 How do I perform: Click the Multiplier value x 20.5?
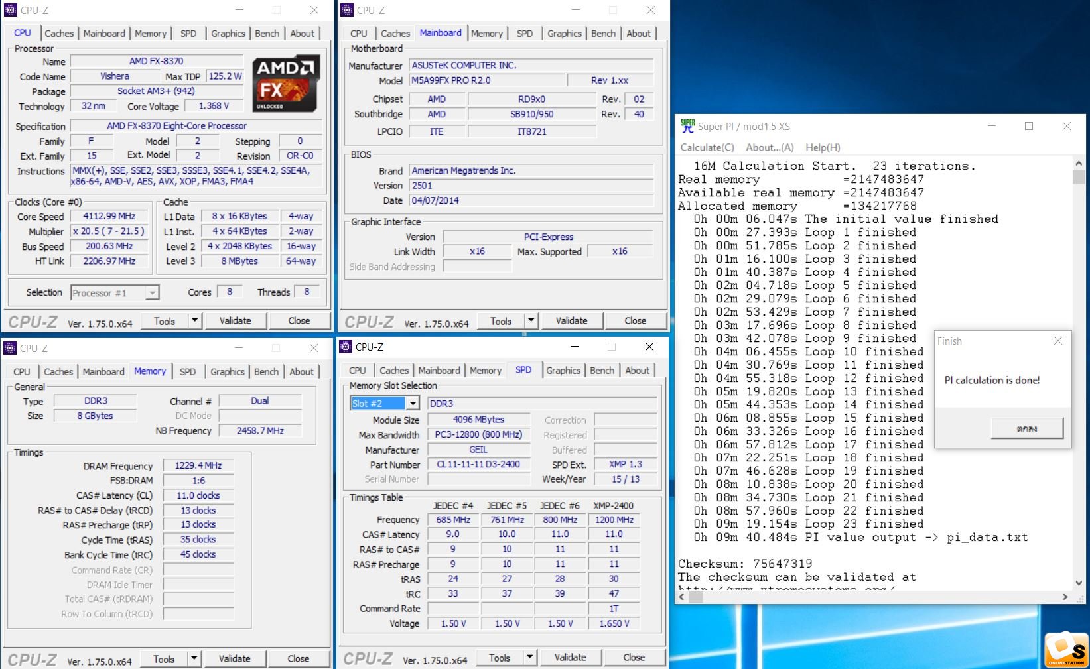109,231
